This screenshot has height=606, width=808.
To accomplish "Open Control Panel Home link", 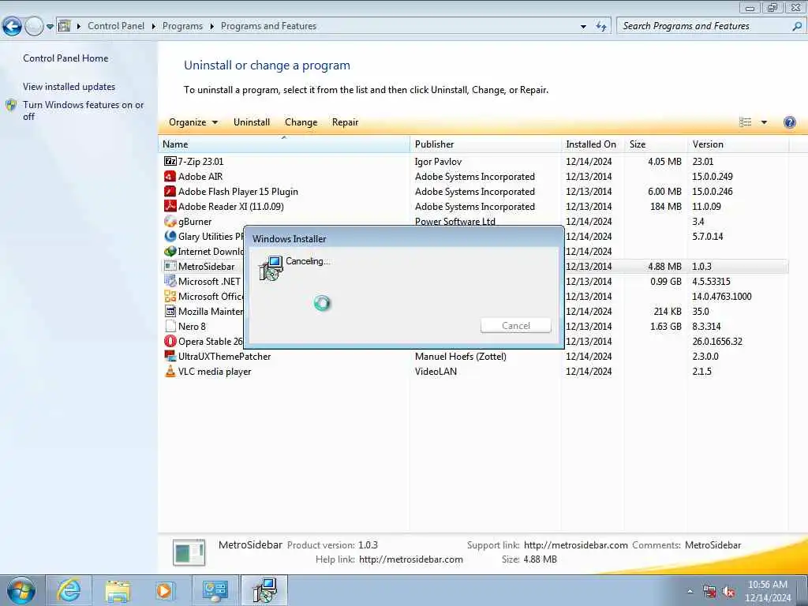I will (x=65, y=58).
